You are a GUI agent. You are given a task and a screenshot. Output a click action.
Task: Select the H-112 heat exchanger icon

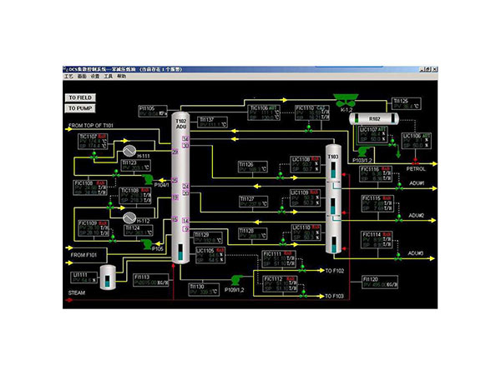129,219
